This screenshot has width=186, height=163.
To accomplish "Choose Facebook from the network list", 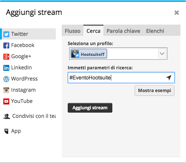I will (x=28, y=45).
